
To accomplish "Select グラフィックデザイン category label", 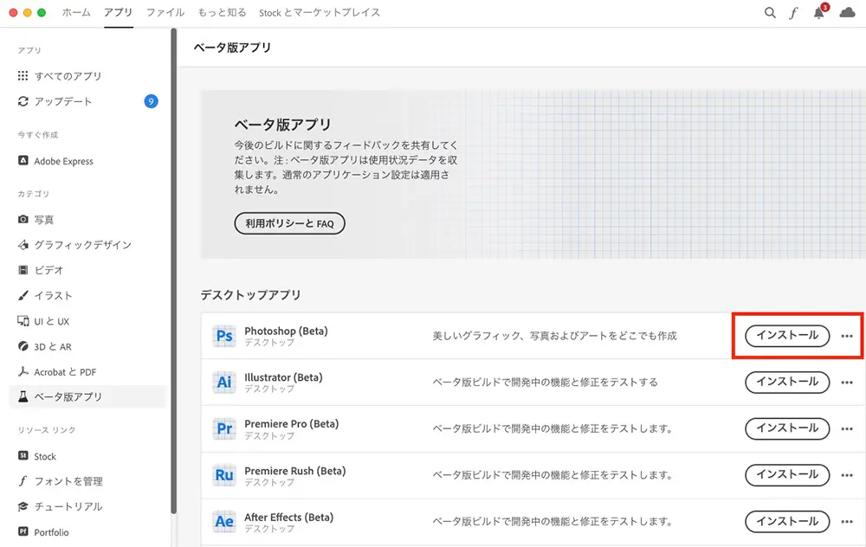I will 83,245.
